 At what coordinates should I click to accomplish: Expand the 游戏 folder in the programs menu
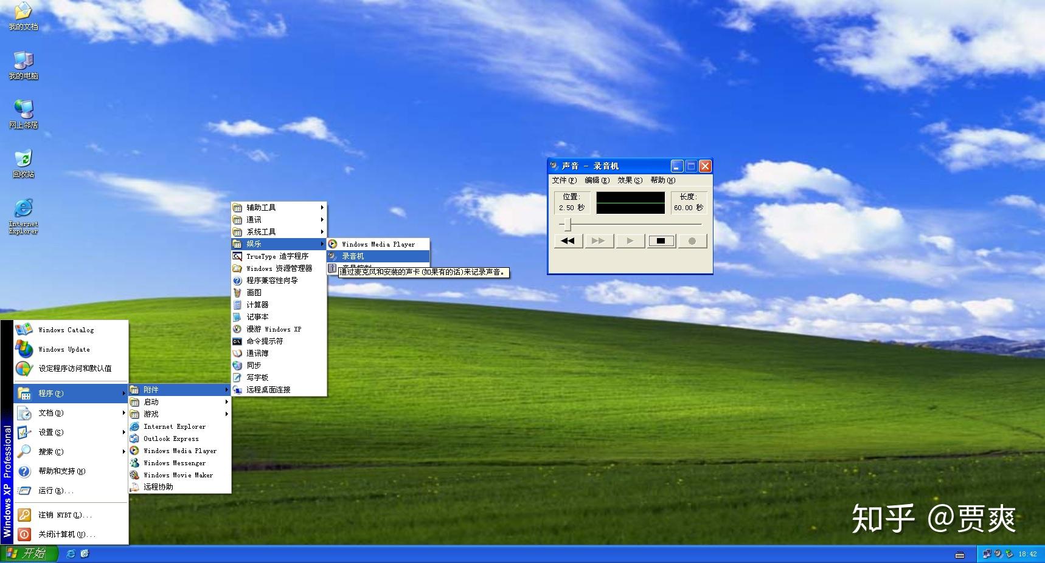point(179,414)
